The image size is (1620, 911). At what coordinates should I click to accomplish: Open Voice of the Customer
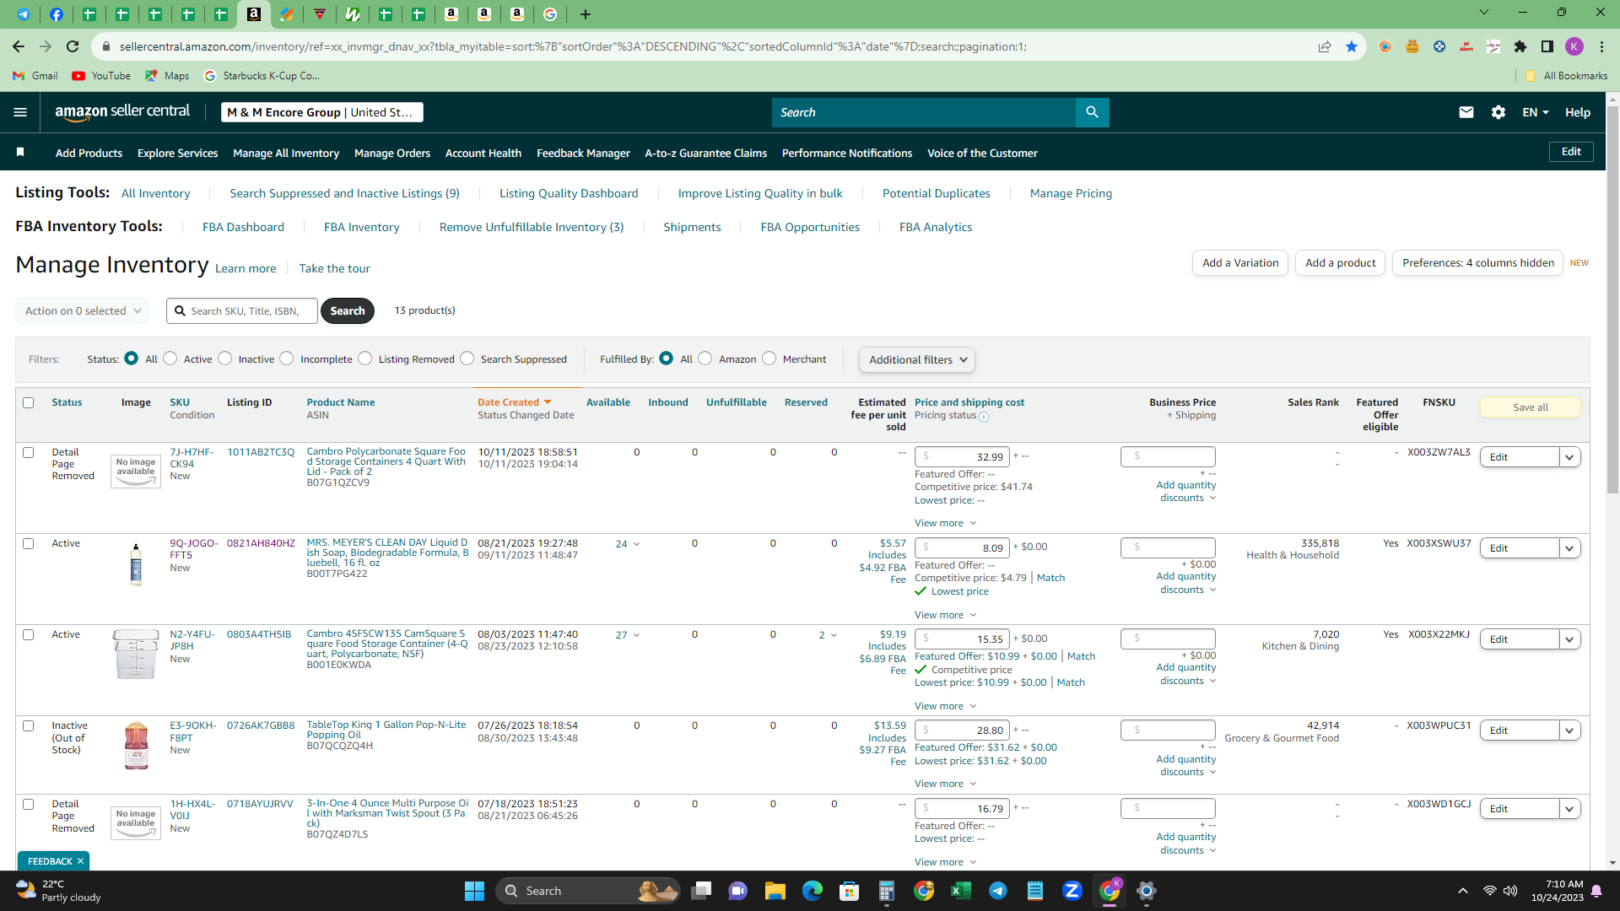pos(982,153)
